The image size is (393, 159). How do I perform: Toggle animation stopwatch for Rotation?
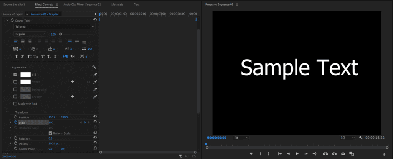15,138
